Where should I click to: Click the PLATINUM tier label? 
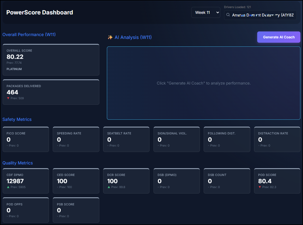pyautogui.click(x=14, y=69)
